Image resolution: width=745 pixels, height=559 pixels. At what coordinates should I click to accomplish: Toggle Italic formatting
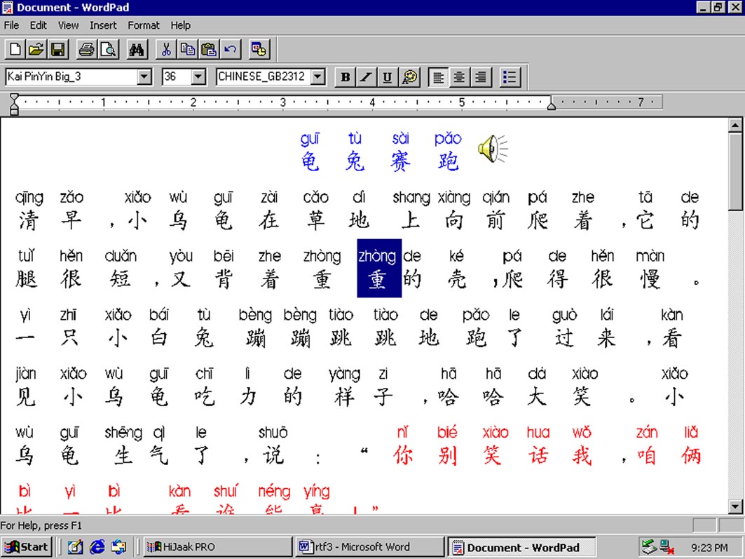(x=366, y=77)
